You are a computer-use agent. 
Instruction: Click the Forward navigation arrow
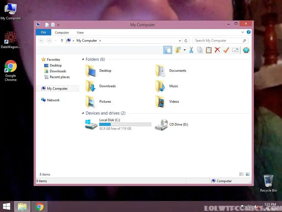pyautogui.click(x=49, y=41)
